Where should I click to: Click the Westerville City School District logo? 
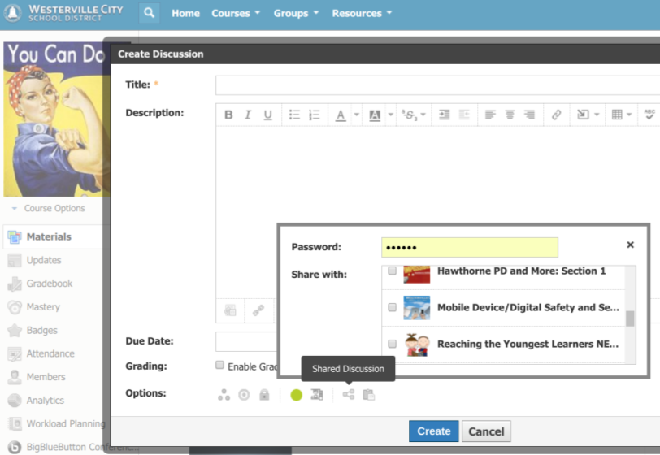click(64, 13)
